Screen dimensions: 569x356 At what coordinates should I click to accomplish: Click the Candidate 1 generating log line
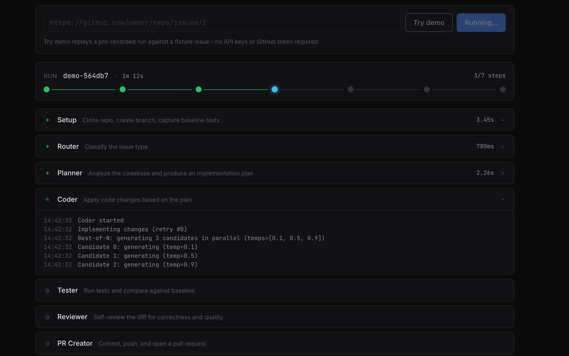tap(138, 256)
